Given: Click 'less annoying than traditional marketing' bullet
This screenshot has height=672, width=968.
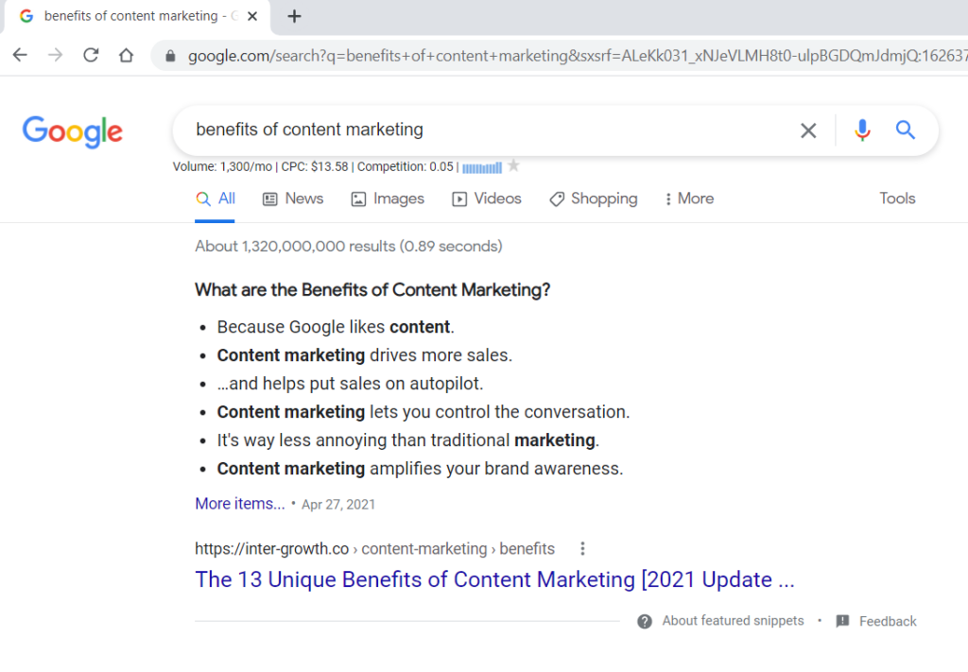Looking at the screenshot, I should coord(408,440).
